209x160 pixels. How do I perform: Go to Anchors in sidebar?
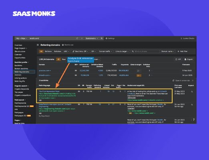(18, 75)
